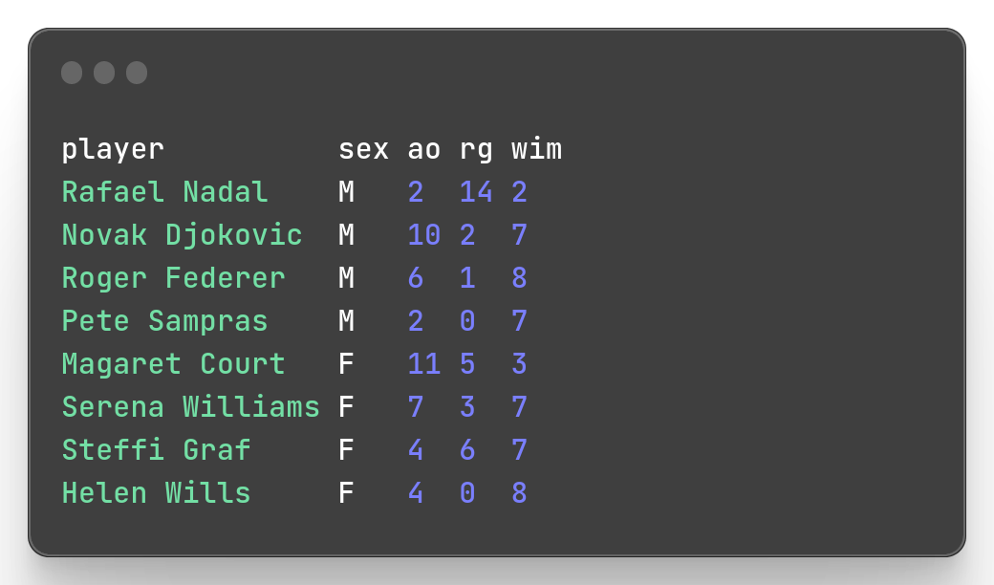Click the 'player' column header
Viewport: 994px width, 585px height.
113,149
